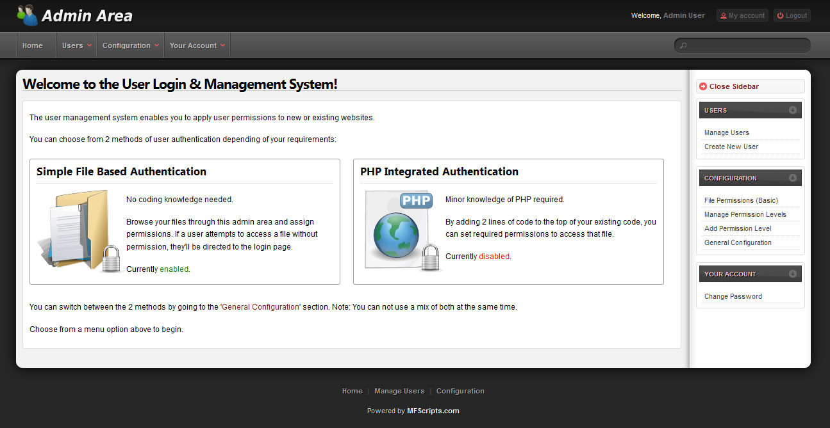The image size is (830, 428).
Task: Click the magnifier icon in search box
Action: click(683, 45)
